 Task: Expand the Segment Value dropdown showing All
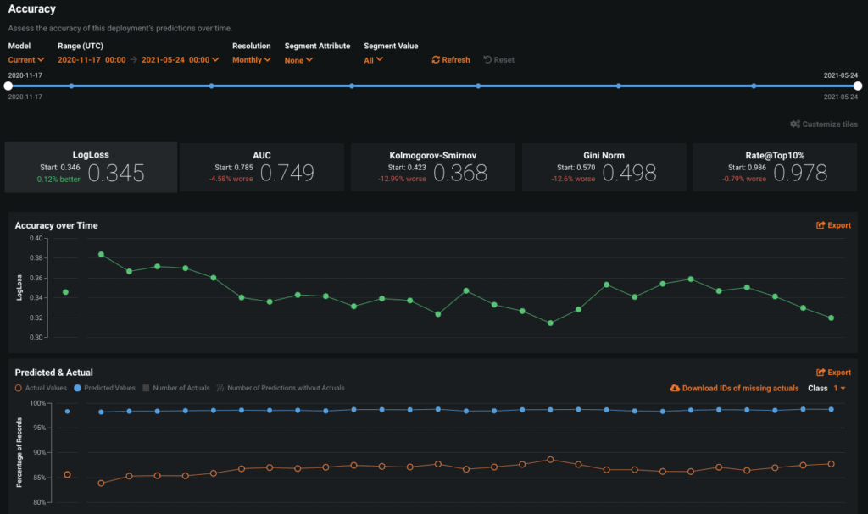coord(373,60)
